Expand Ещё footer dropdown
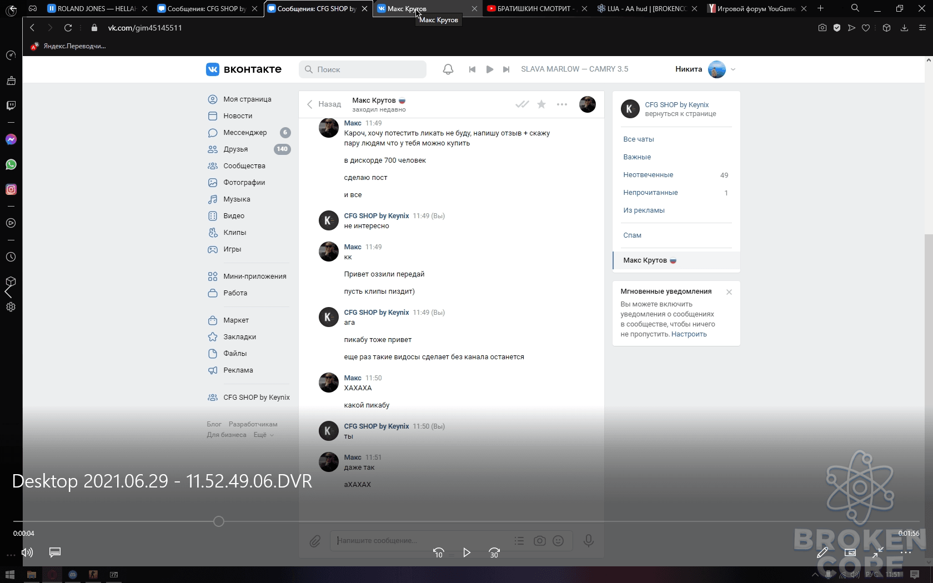 point(264,435)
